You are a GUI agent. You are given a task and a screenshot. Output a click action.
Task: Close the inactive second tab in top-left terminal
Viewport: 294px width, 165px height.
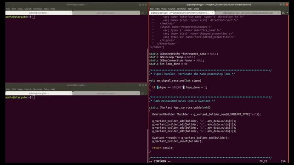click(x=137, y=13)
